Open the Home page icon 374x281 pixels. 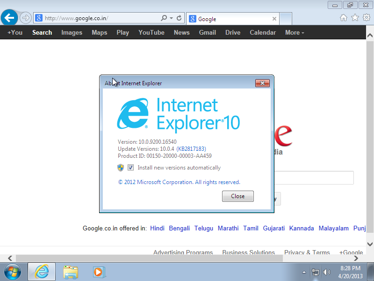pyautogui.click(x=344, y=17)
